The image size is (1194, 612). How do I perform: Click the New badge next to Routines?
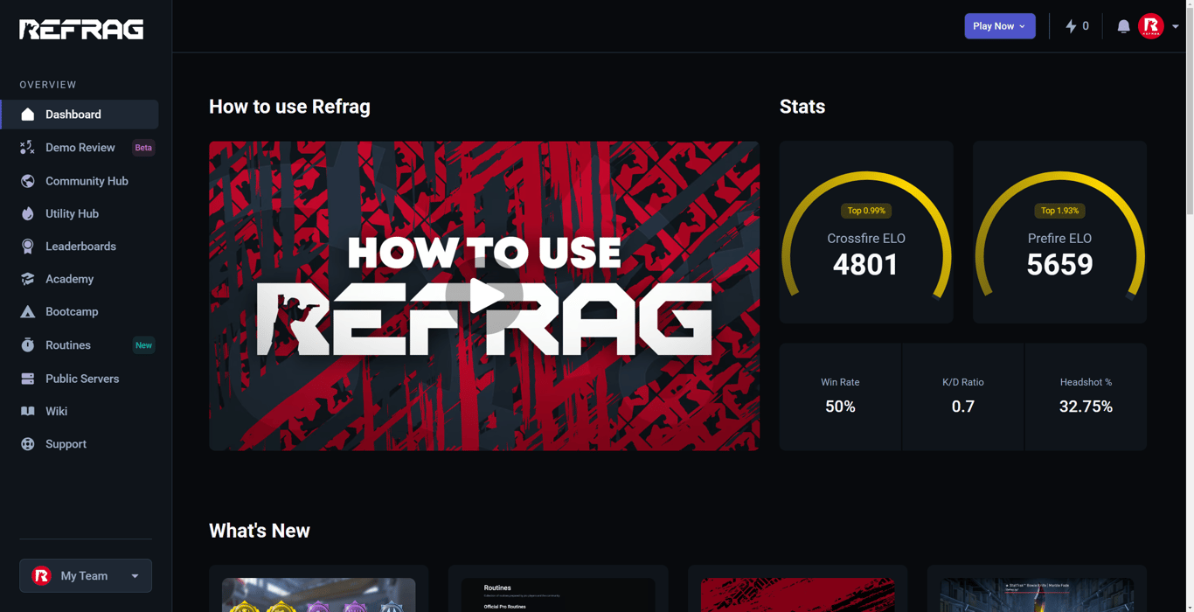pos(143,345)
